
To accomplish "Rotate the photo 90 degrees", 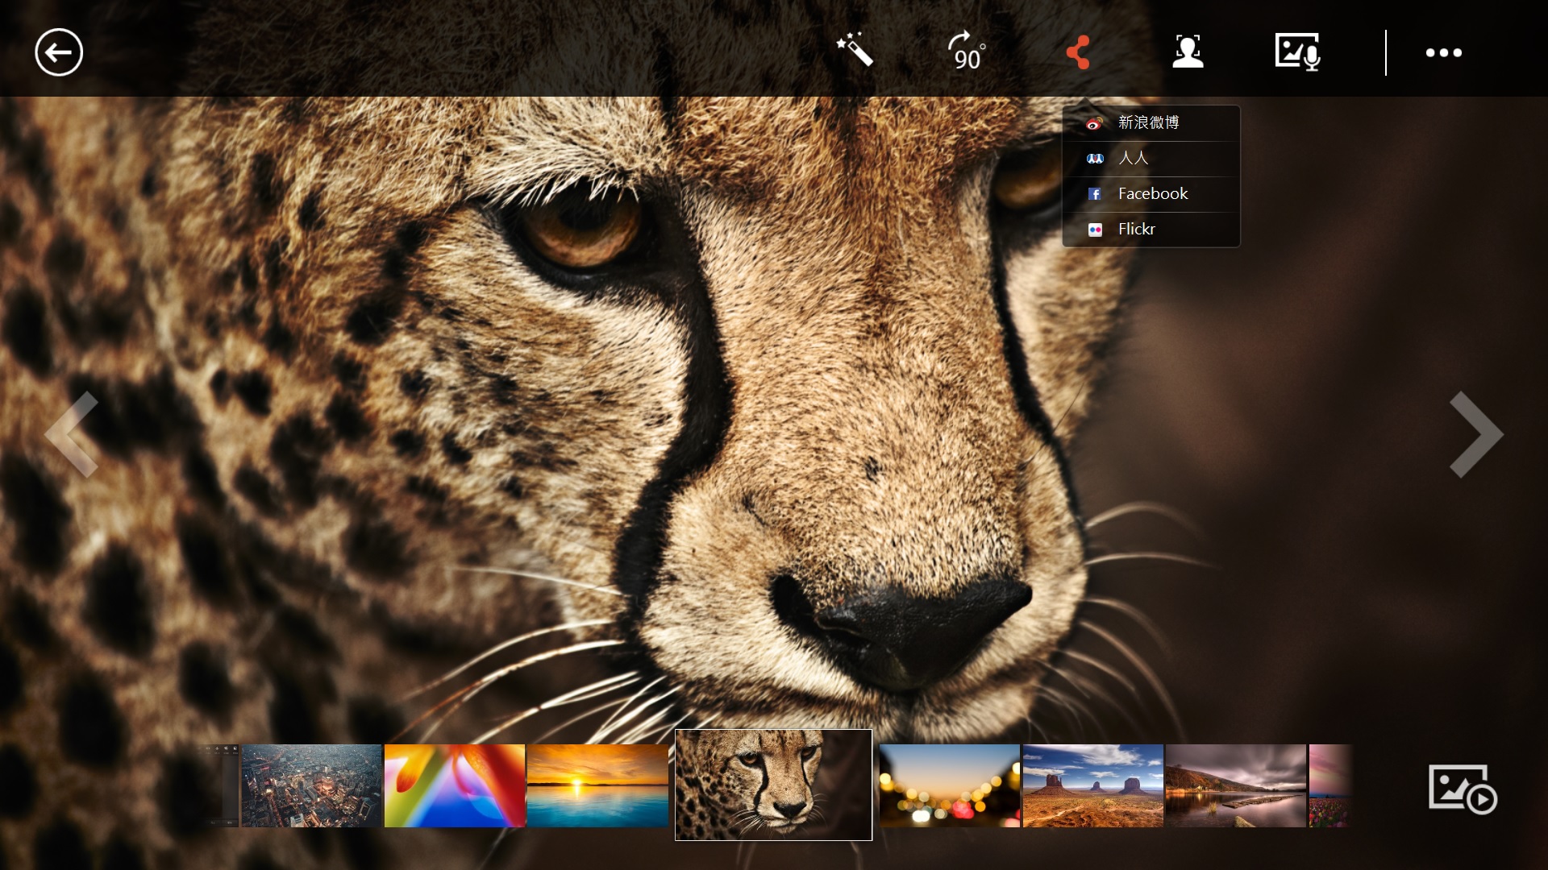I will pyautogui.click(x=966, y=52).
